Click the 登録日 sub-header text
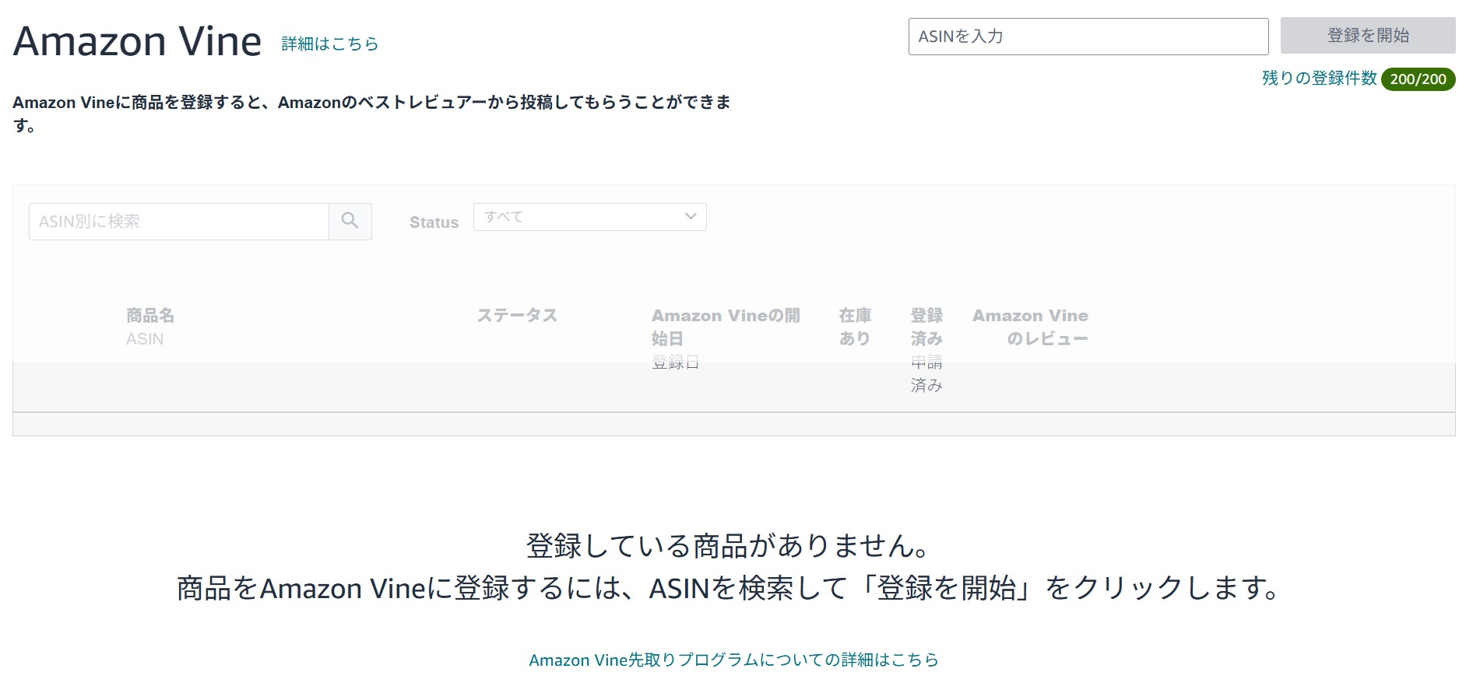Screen dimensions: 1466x679 pos(675,362)
